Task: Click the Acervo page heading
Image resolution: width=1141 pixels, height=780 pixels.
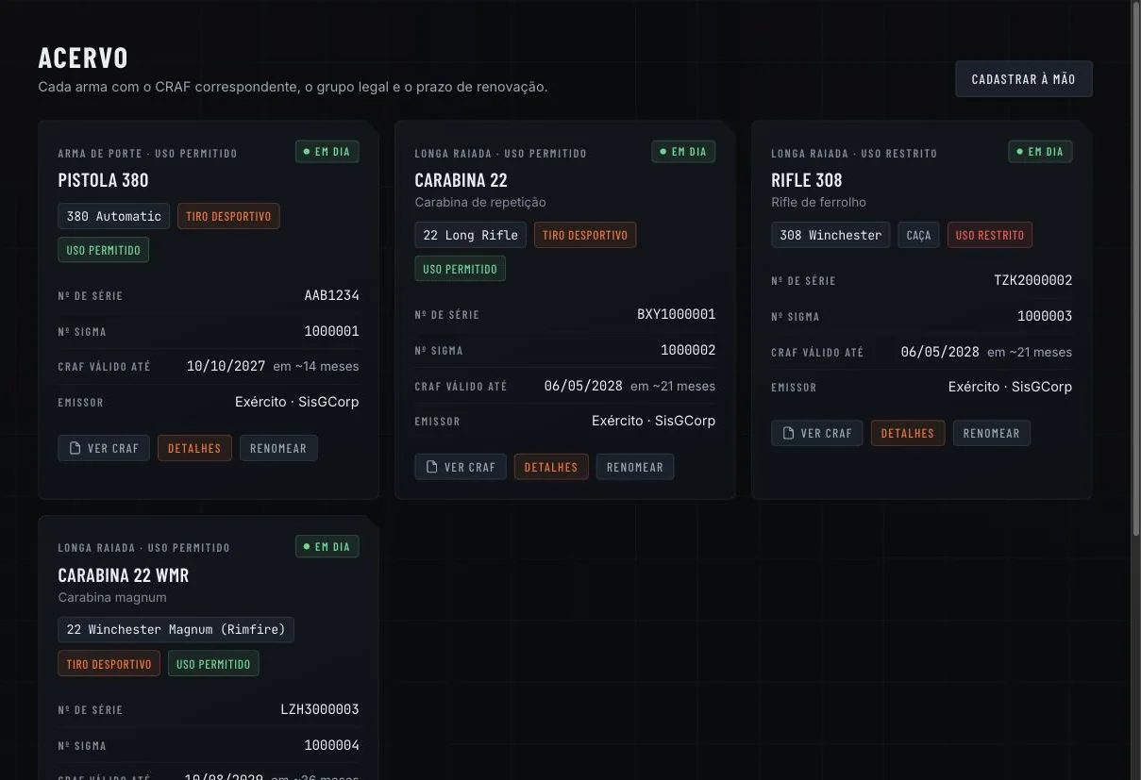Action: tap(83, 58)
